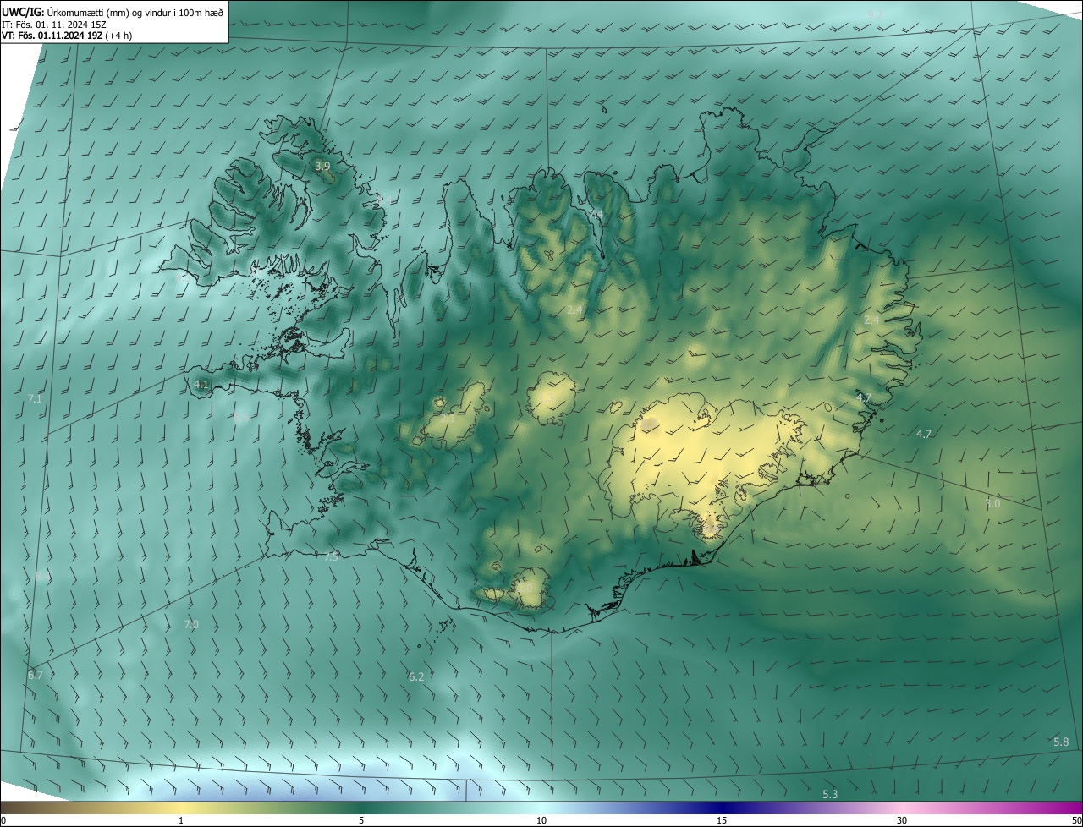Click the 5.8 value label near the right edge

coord(1061,742)
